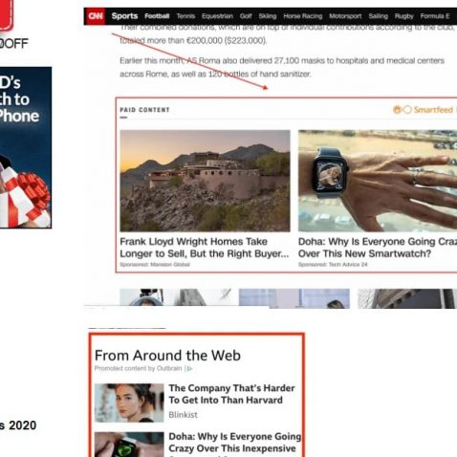457x457 pixels.
Task: Open the Doha new smartwatch headline
Action: pyautogui.click(x=378, y=248)
